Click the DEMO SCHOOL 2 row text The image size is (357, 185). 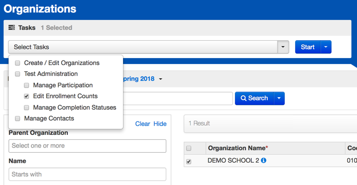[x=233, y=161]
